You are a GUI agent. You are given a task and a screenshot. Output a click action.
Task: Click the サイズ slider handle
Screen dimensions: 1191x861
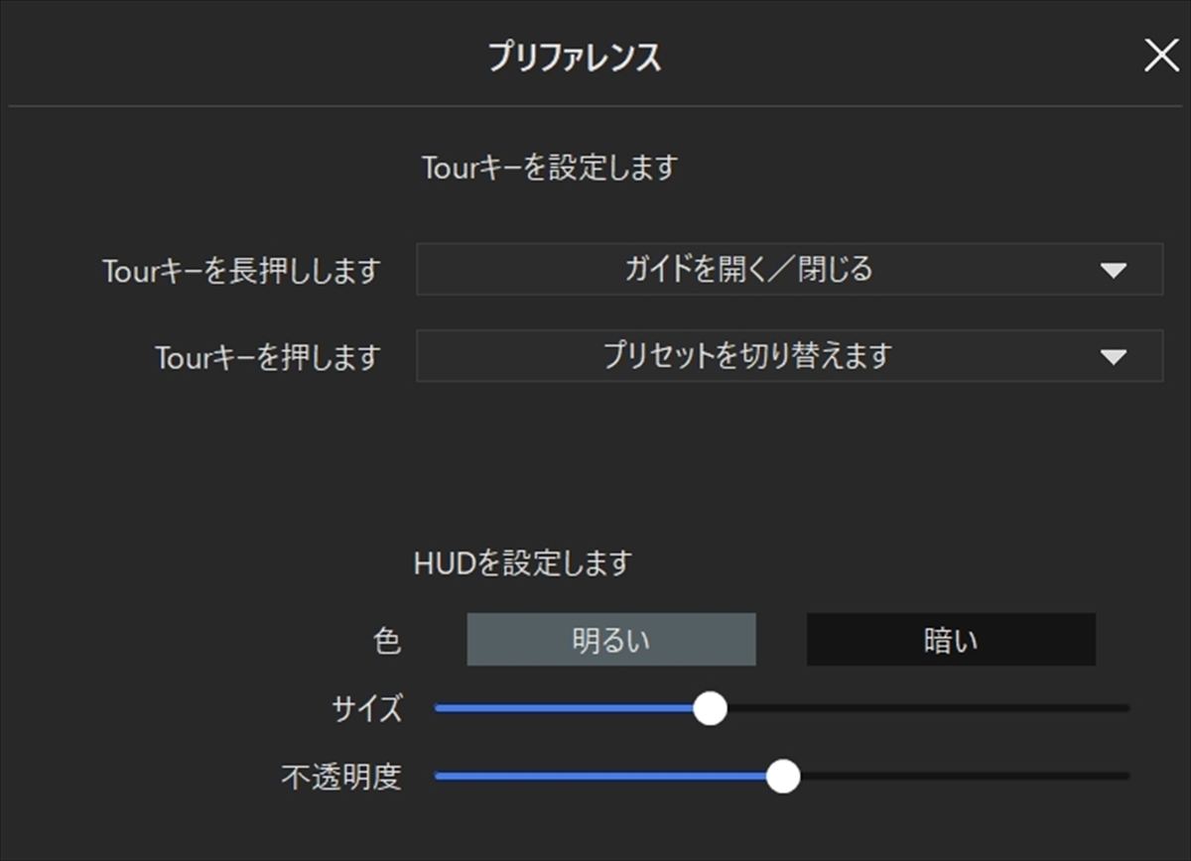point(710,708)
